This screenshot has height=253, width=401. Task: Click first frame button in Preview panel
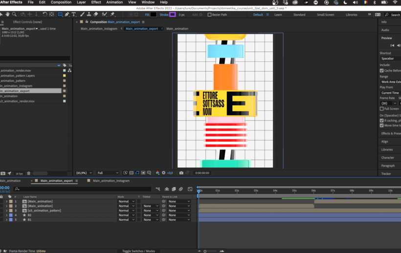coord(392,45)
